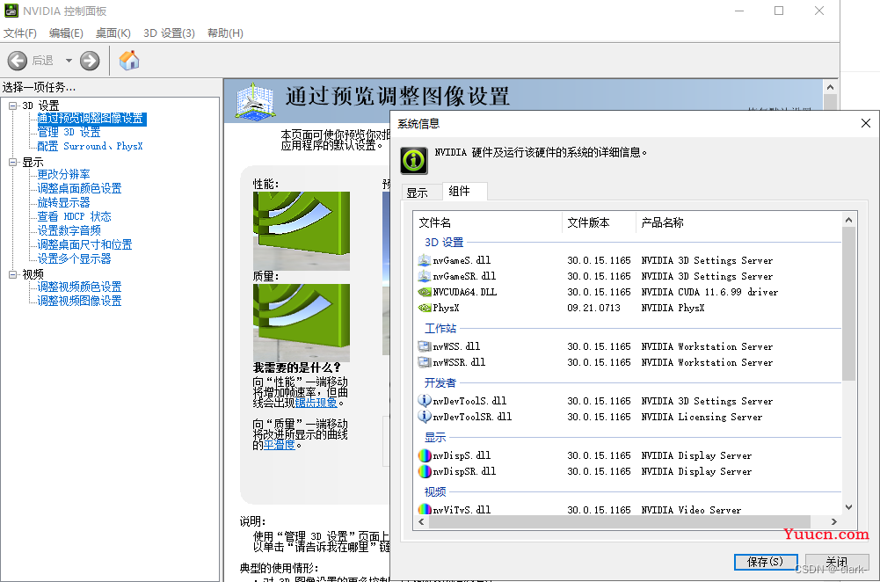Click the nvViTvS.dll color sphere icon
This screenshot has width=880, height=582.
click(425, 509)
